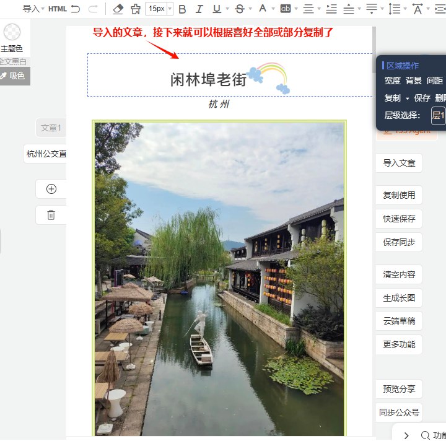This screenshot has width=446, height=441.
Task: Open 背景 background region setting
Action: coord(414,81)
